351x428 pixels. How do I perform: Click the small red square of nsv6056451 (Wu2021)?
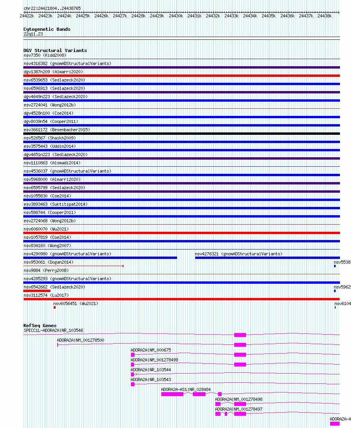point(55,307)
